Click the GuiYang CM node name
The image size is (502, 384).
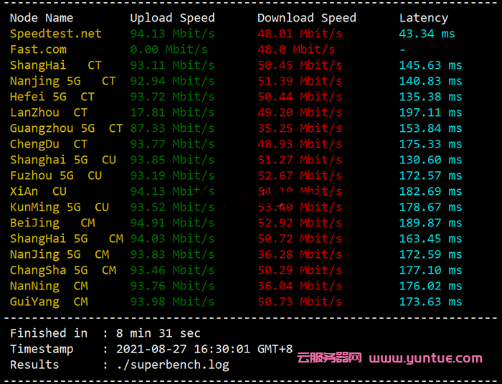coord(49,302)
